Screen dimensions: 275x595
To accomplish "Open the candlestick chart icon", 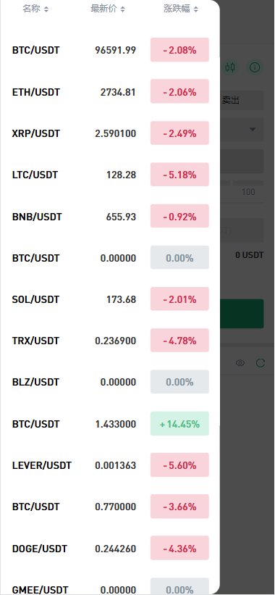I will [230, 67].
